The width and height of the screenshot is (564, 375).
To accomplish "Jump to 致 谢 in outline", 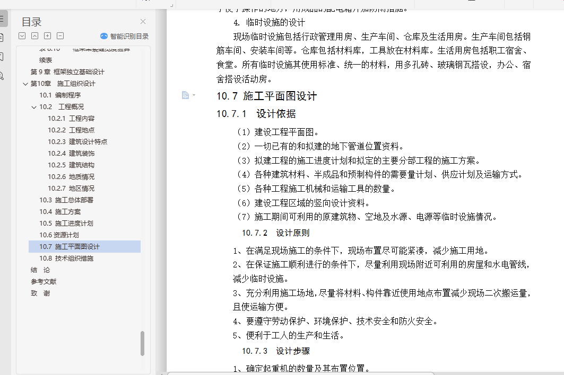I will (40, 293).
